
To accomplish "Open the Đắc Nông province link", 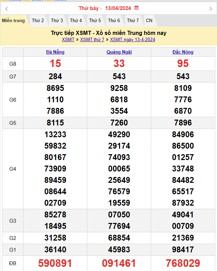I will pyautogui.click(x=183, y=52).
